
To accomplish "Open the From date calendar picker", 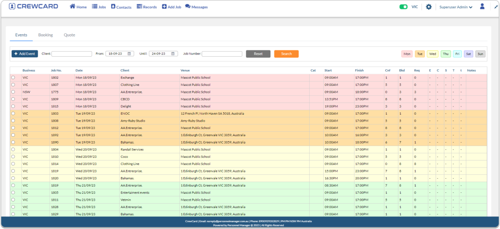I will (x=129, y=54).
